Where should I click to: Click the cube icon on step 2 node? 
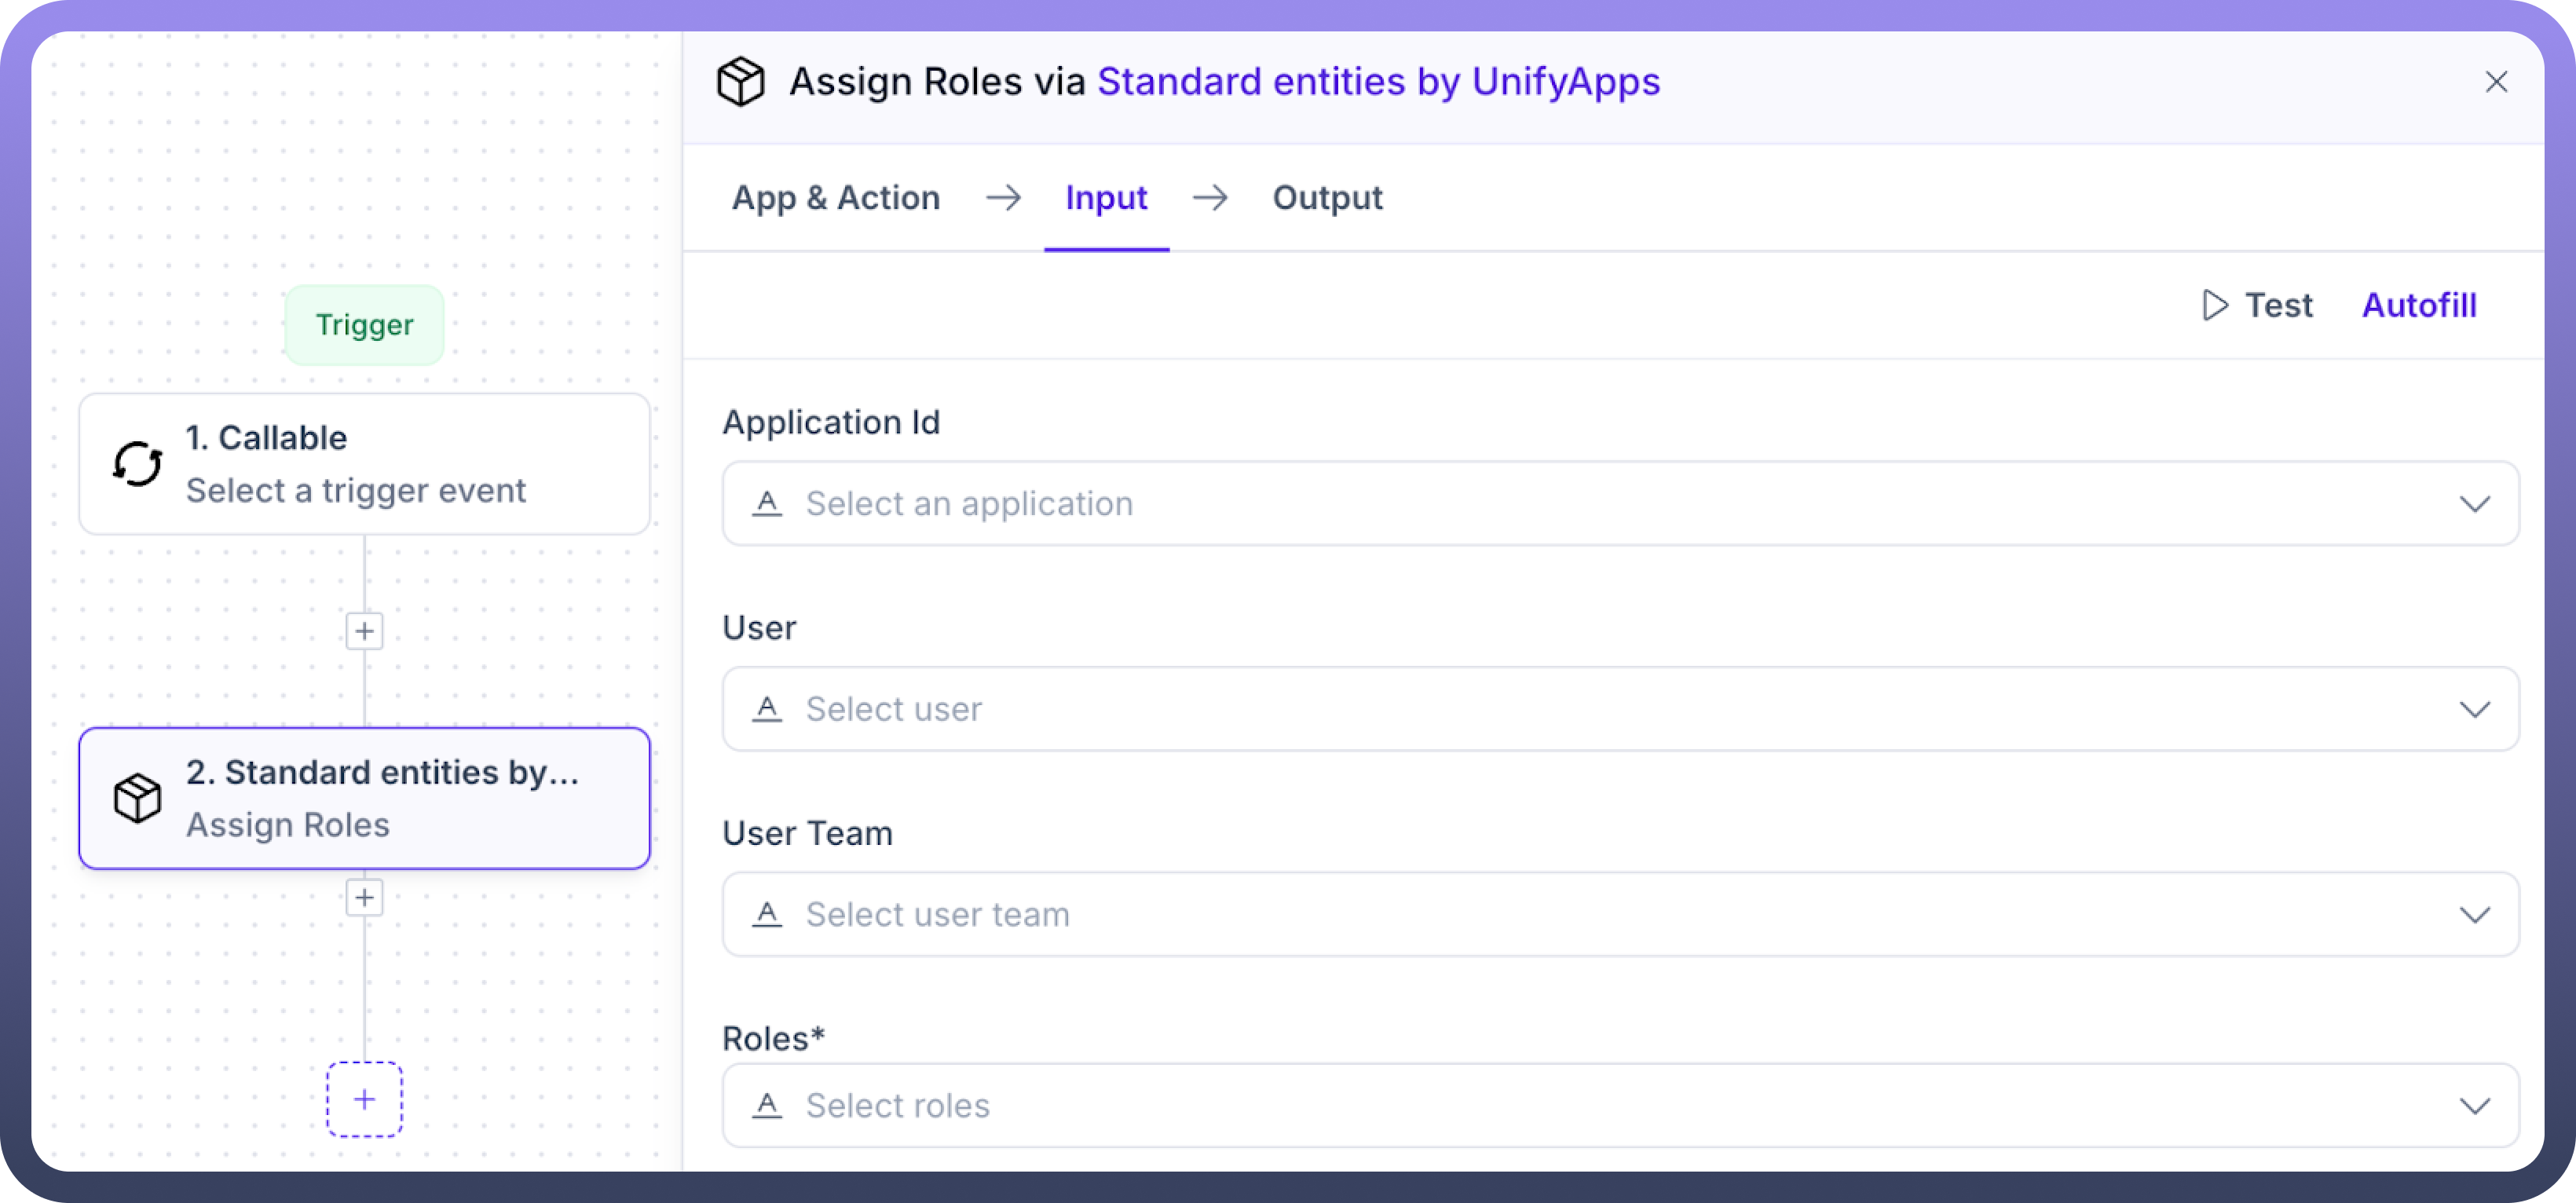[137, 798]
